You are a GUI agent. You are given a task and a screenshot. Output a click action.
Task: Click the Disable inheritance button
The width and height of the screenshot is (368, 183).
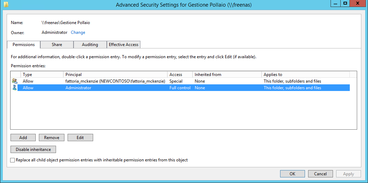point(33,150)
